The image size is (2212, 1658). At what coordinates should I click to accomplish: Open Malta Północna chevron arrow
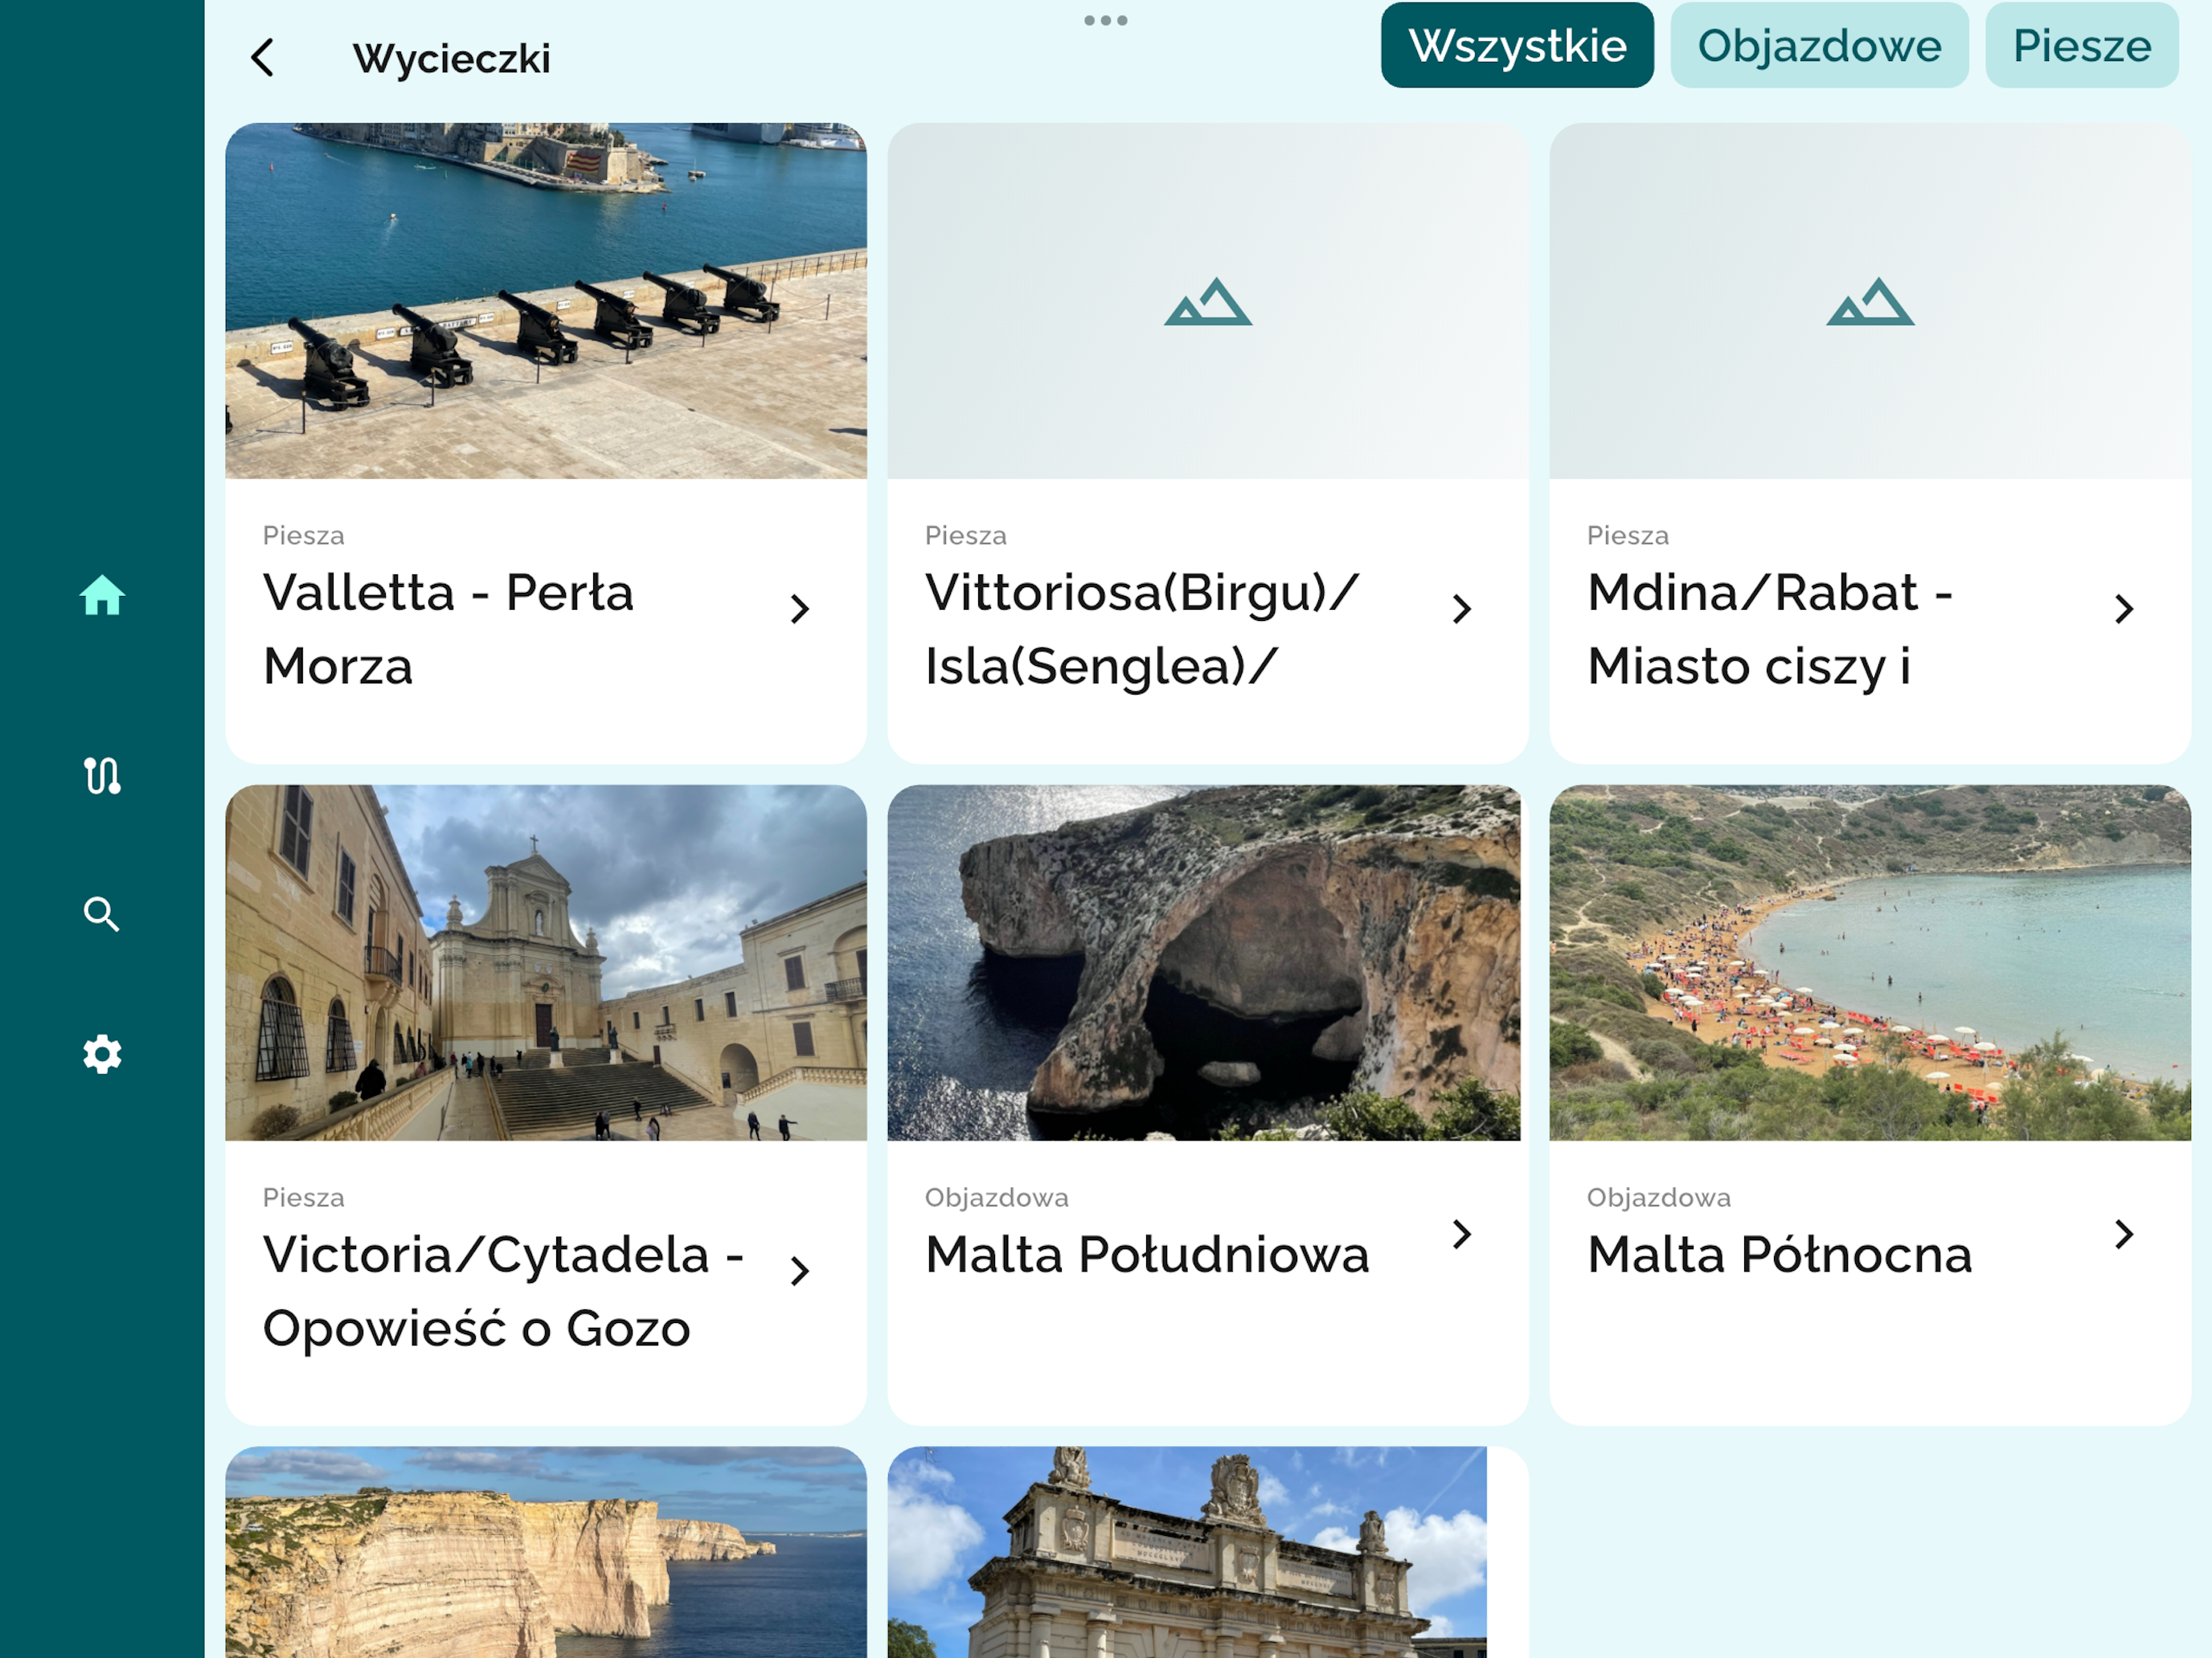pos(2124,1234)
